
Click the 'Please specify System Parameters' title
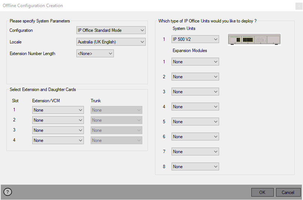40,21
